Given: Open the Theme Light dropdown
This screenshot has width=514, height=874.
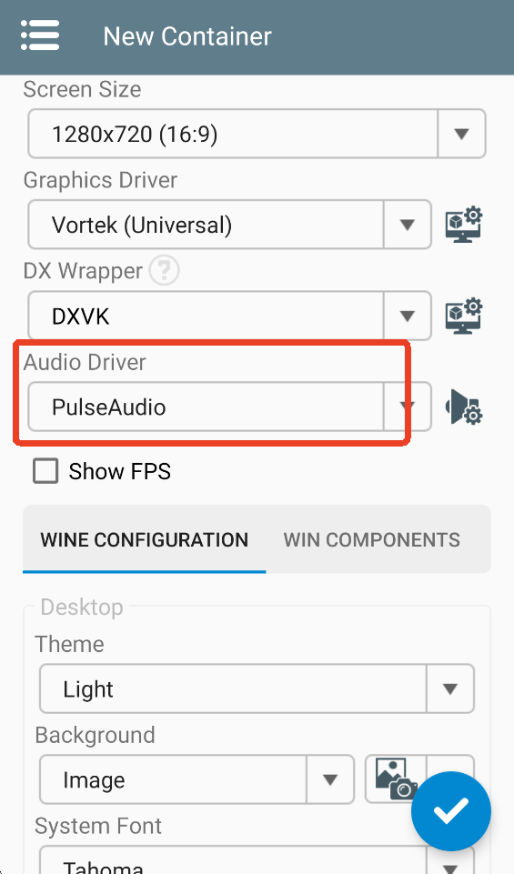Looking at the screenshot, I should [257, 689].
